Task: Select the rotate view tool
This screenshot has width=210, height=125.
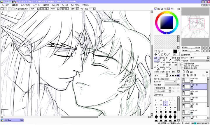Action: click(x=162, y=54)
